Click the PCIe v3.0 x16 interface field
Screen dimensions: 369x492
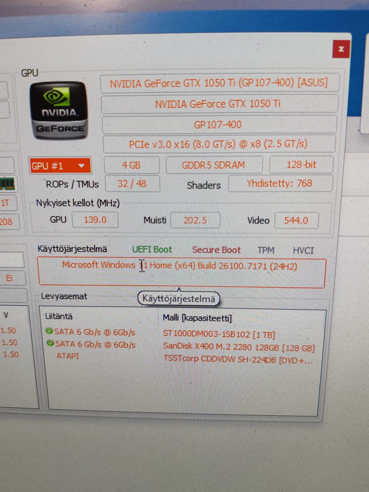219,144
